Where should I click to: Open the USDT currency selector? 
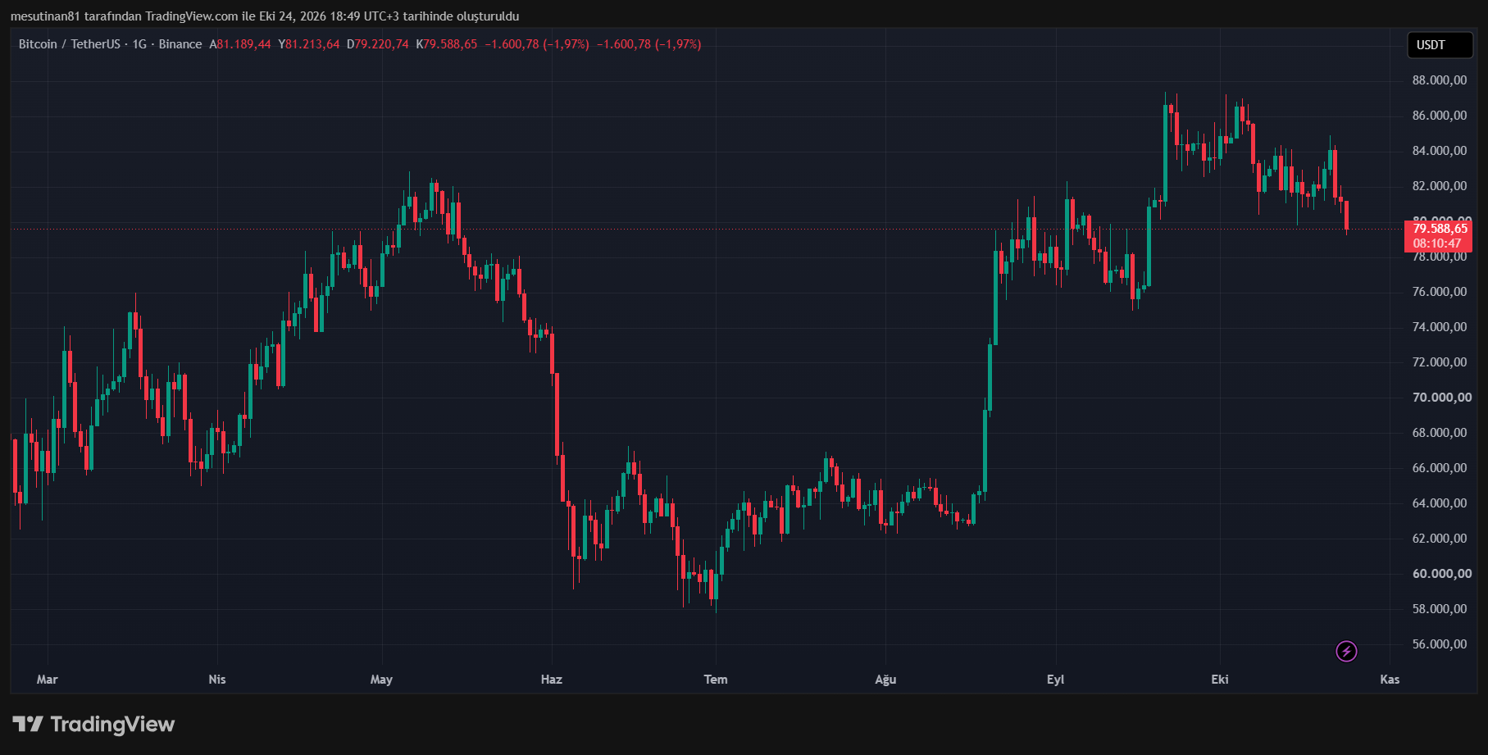(x=1440, y=45)
